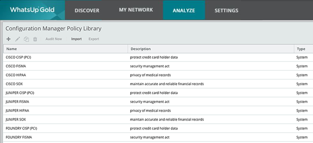Select the JUNIPER SOX policy row
313x143 pixels.
pyautogui.click(x=158, y=119)
